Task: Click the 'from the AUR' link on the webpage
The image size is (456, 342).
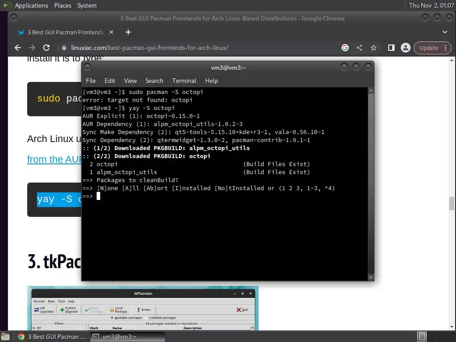Action: point(54,159)
